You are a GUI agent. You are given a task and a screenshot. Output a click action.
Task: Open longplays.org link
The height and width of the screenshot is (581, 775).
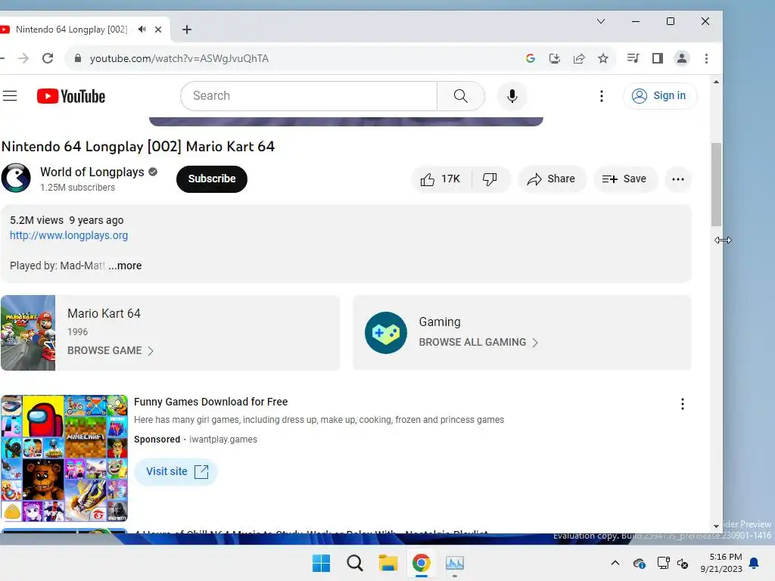(69, 235)
